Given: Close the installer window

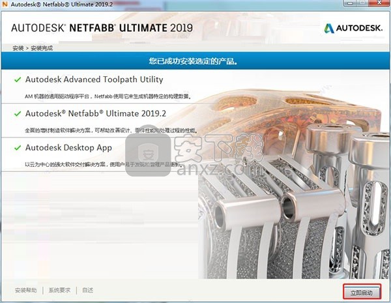Looking at the screenshot, I should (379, 3).
